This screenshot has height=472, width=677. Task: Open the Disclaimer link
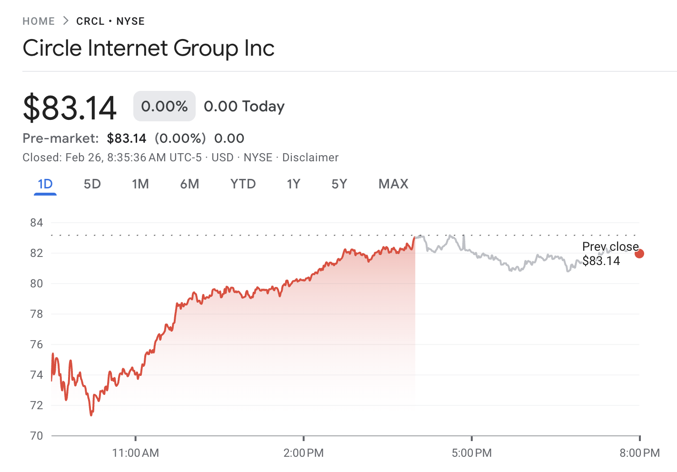click(x=310, y=157)
